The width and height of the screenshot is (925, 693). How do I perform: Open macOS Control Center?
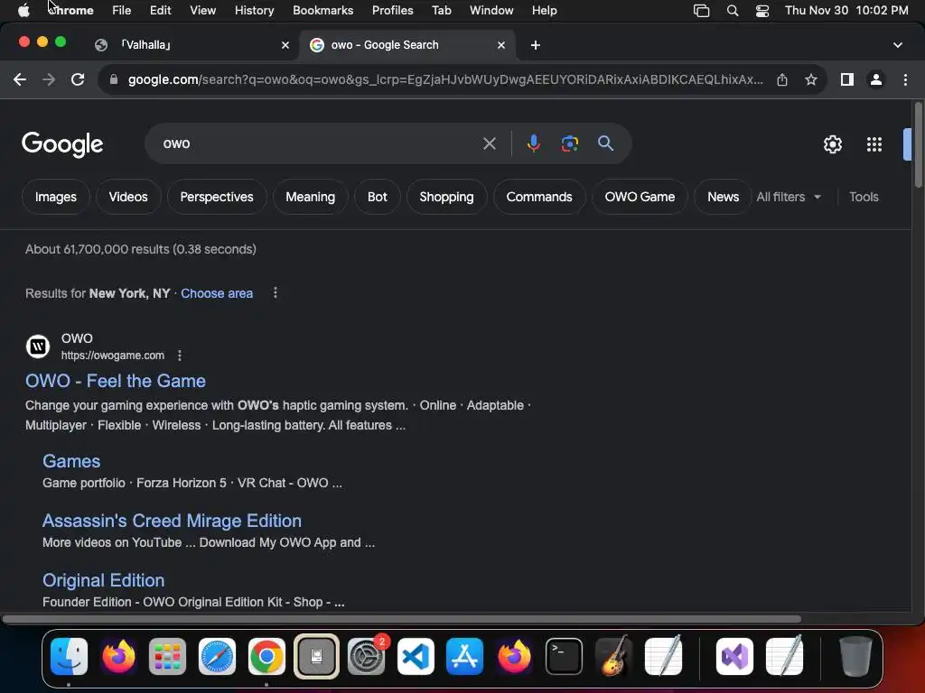(762, 11)
